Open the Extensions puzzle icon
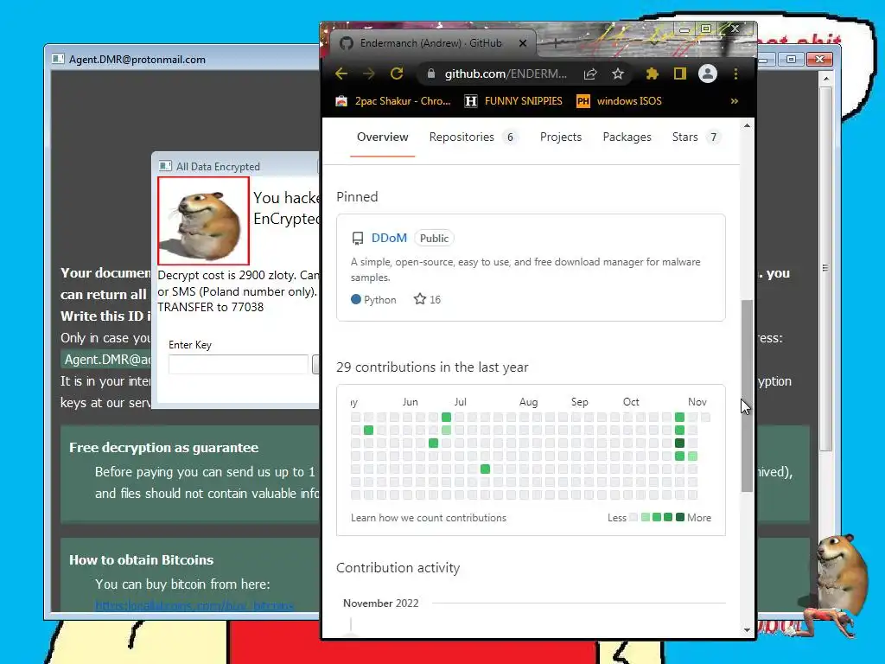The height and width of the screenshot is (664, 885). 652,74
